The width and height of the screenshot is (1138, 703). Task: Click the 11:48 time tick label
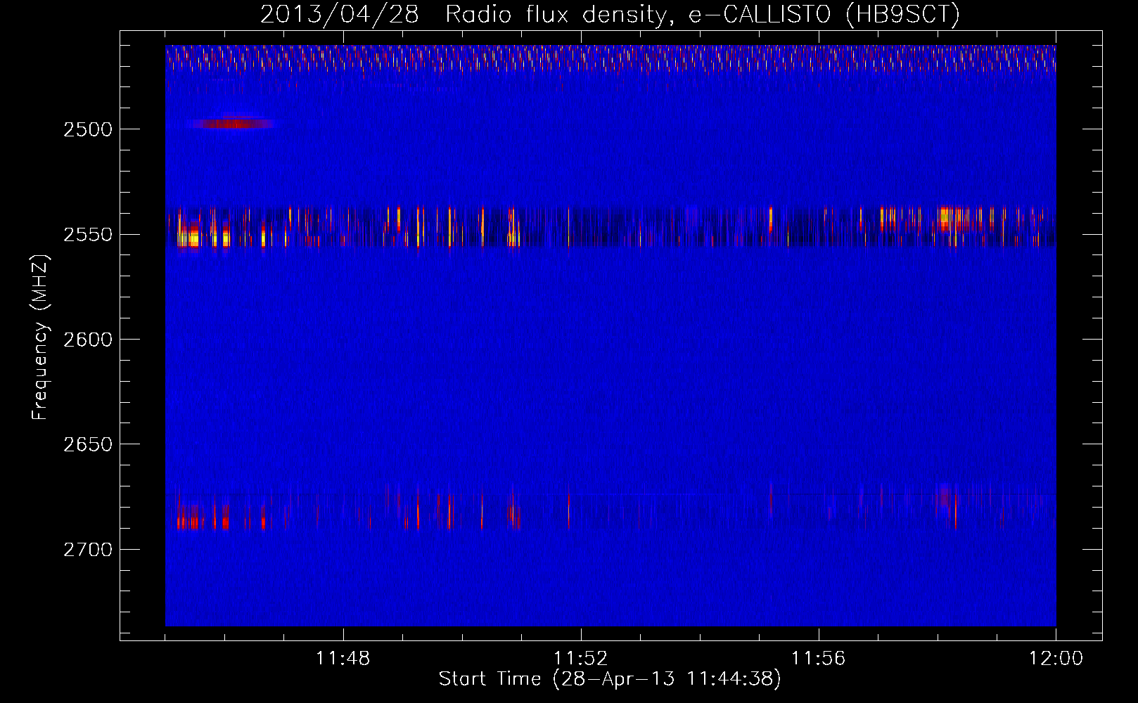pos(343,659)
